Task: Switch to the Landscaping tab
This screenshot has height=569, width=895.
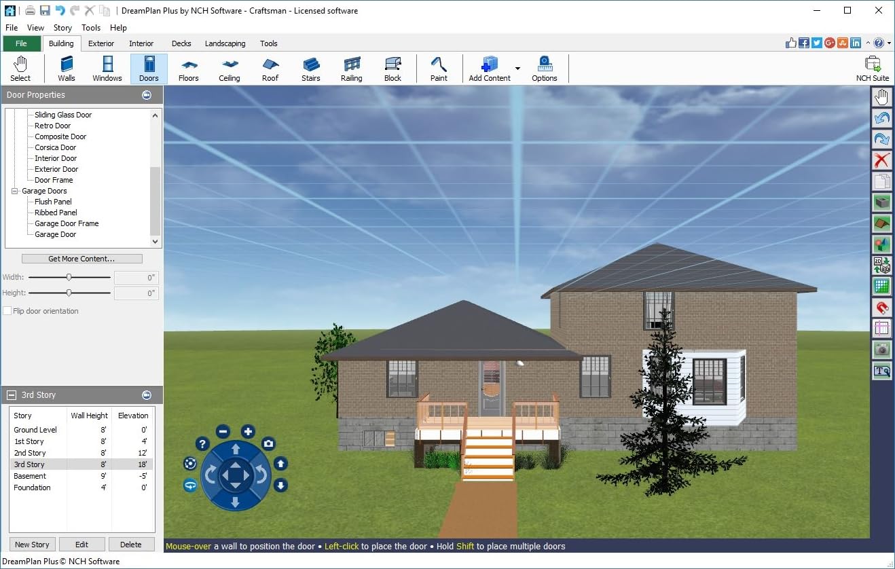Action: click(225, 43)
